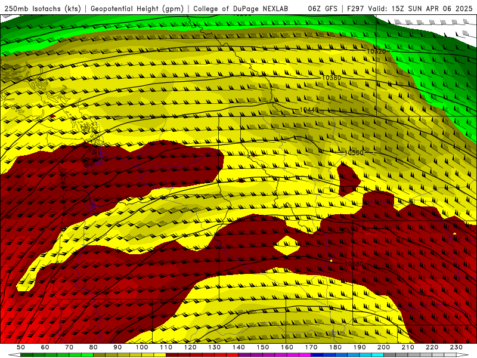
Task: Click the 190 value on the color scale
Action: point(360,347)
